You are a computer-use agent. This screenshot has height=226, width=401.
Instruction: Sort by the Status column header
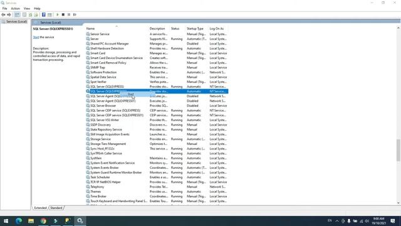[x=175, y=29]
